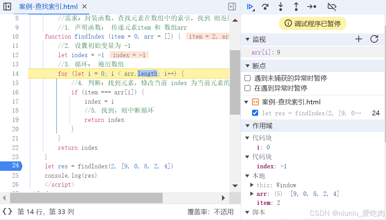Expand the arr: (5) array entry
This screenshot has width=386, height=220.
pos(252,194)
